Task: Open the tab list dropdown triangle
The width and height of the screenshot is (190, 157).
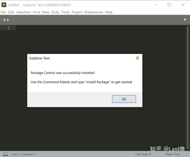Action: pyautogui.click(x=185, y=20)
